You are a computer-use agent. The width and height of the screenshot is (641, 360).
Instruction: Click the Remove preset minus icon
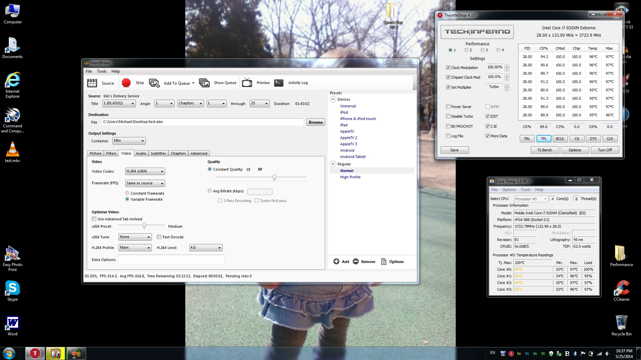(356, 261)
